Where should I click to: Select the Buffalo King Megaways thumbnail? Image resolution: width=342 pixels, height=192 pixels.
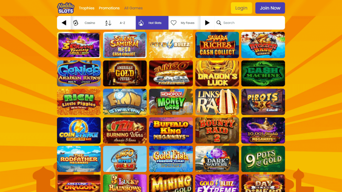pyautogui.click(x=171, y=130)
